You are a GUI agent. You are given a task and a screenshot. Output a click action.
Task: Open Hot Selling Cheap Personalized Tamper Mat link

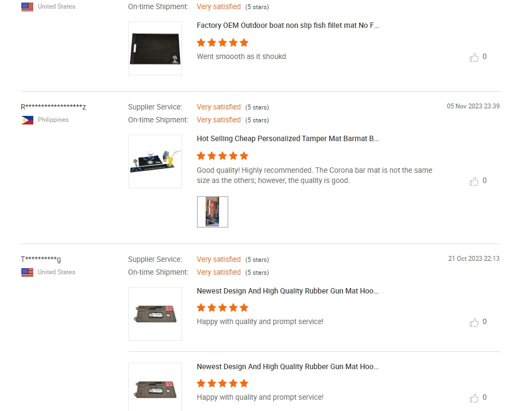coord(288,138)
